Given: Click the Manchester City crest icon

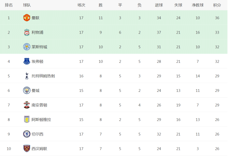Looking at the screenshot, I should tap(27, 91).
